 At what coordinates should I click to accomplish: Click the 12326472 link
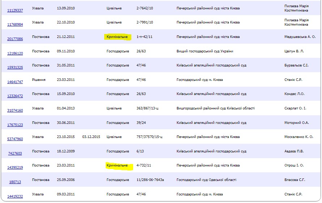point(15,96)
